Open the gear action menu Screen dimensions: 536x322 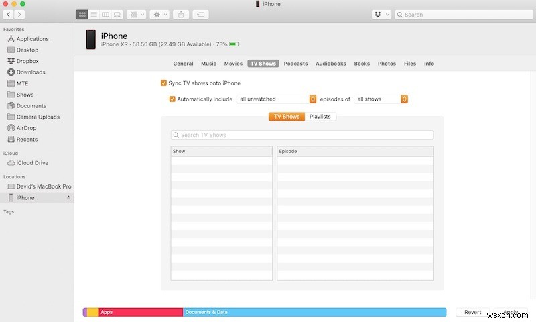pyautogui.click(x=159, y=15)
